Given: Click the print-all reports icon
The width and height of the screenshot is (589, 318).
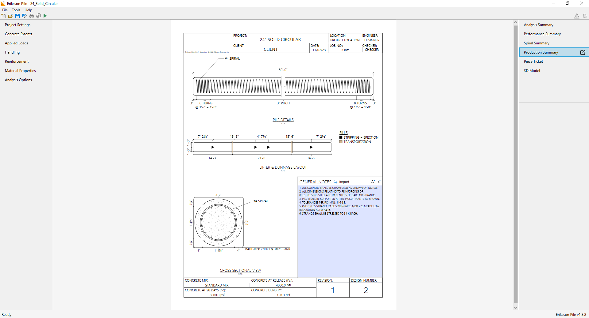Looking at the screenshot, I should (x=38, y=16).
